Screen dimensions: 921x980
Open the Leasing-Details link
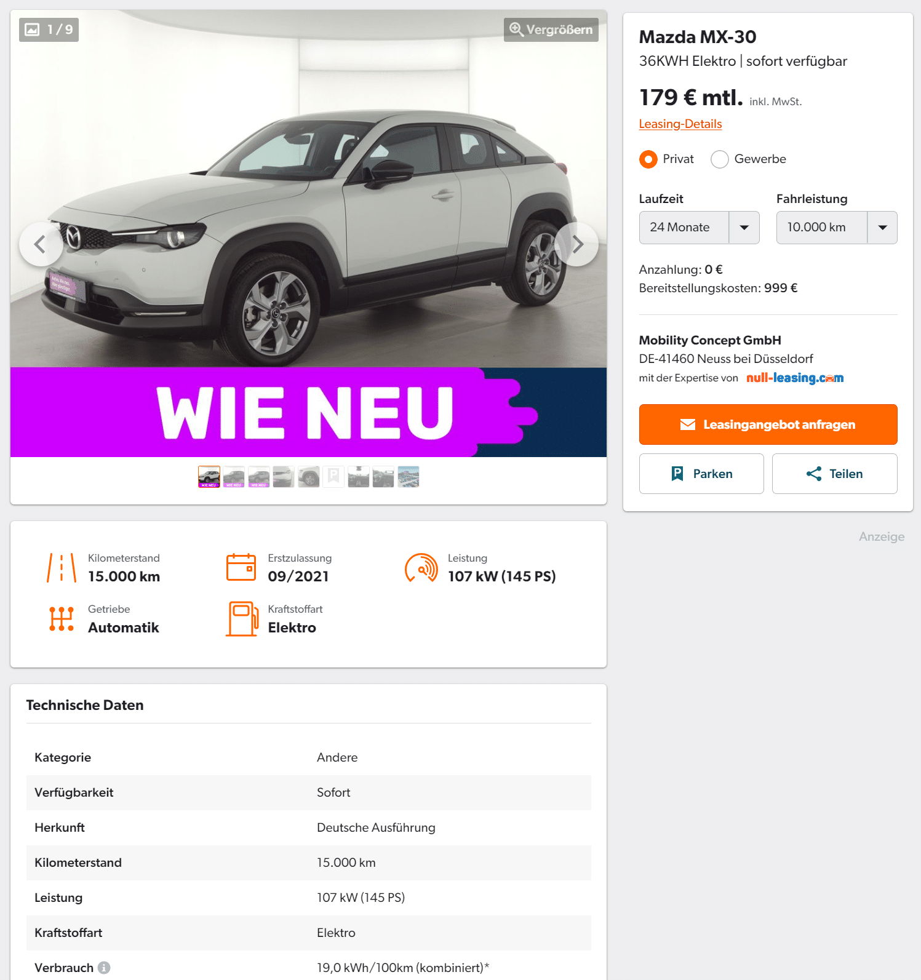680,124
